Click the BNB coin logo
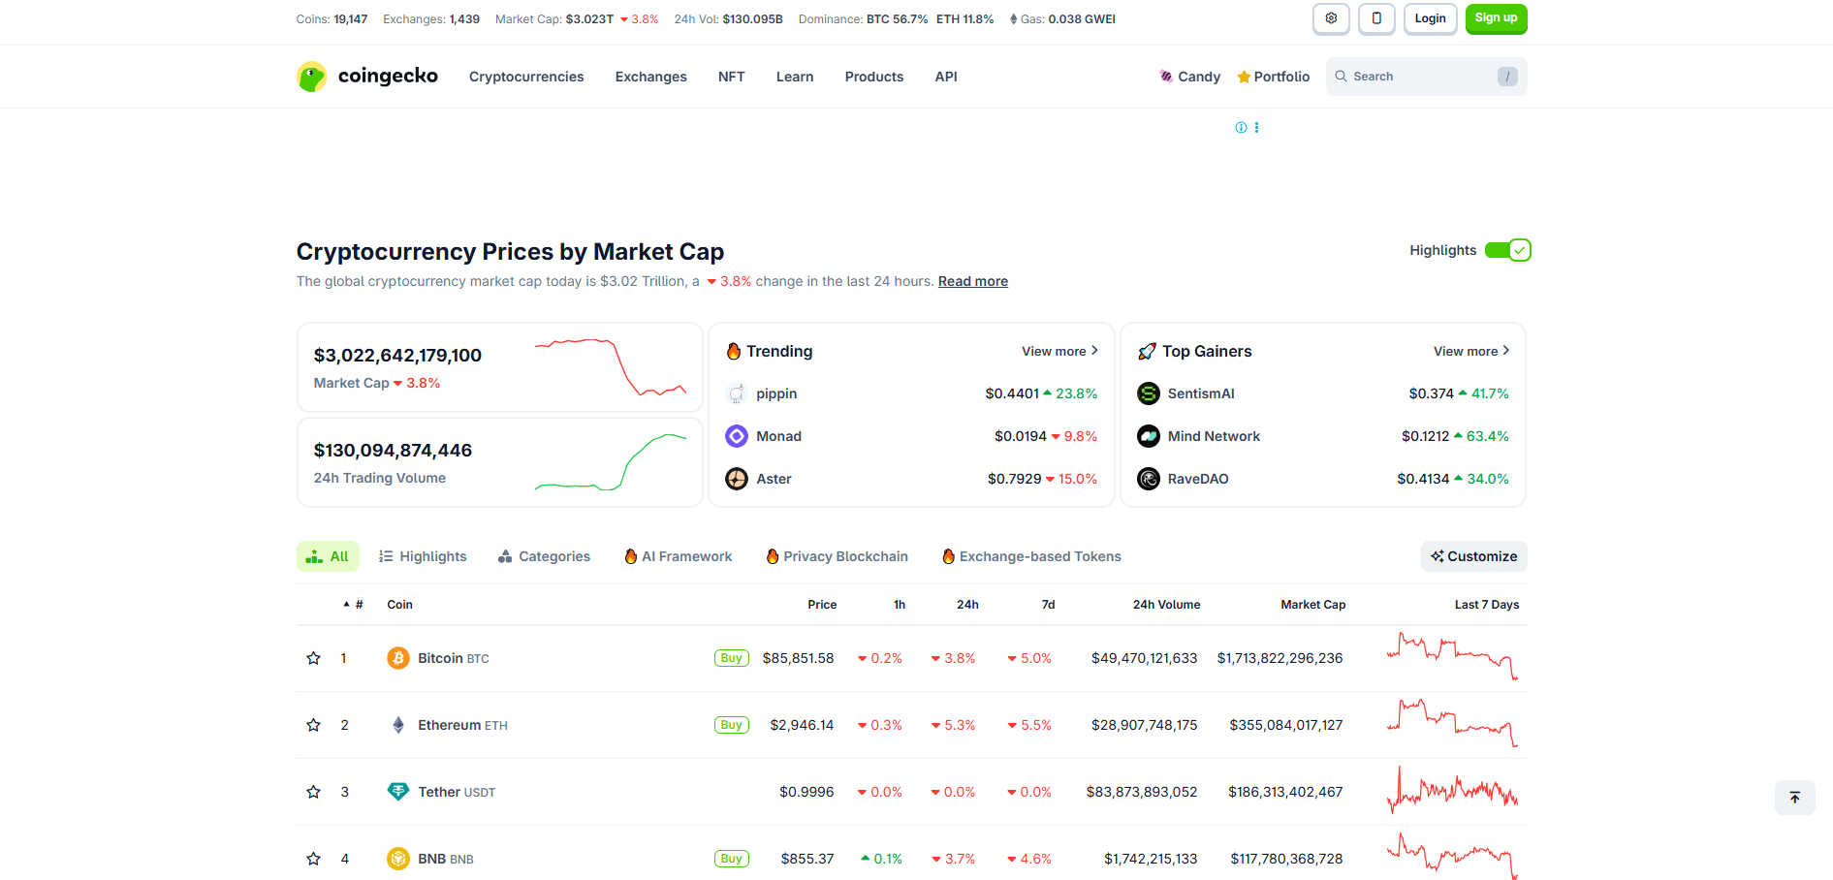This screenshot has height=880, width=1833. (398, 859)
